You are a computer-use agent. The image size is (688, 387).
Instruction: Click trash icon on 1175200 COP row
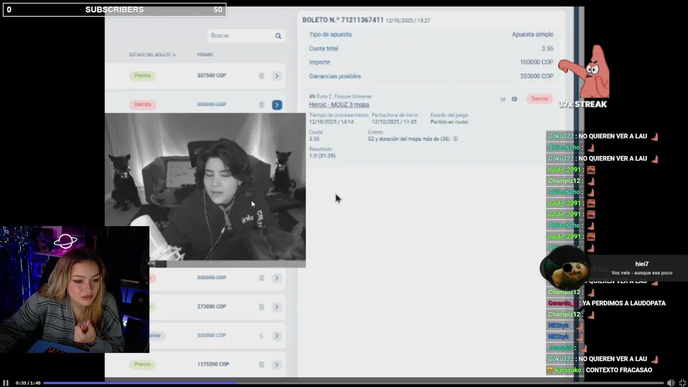[x=262, y=365]
